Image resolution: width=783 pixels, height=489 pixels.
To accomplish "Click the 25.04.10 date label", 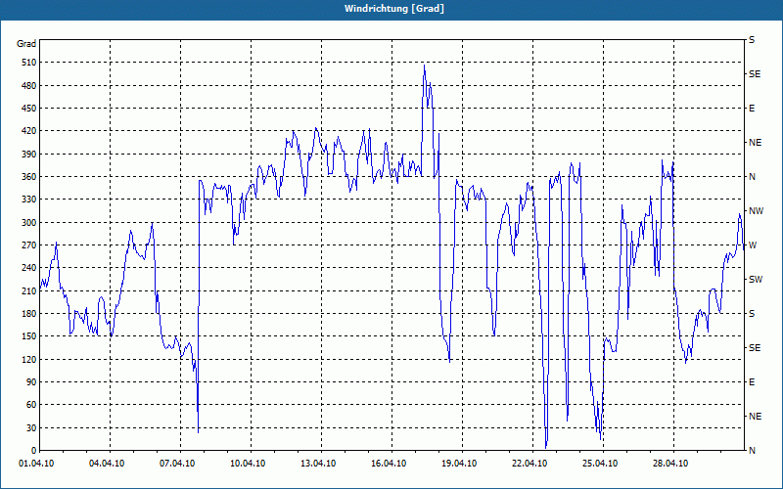I will click(x=600, y=464).
